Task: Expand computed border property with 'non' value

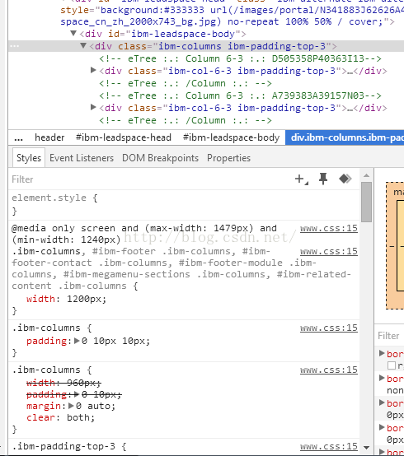Action: tap(382, 378)
